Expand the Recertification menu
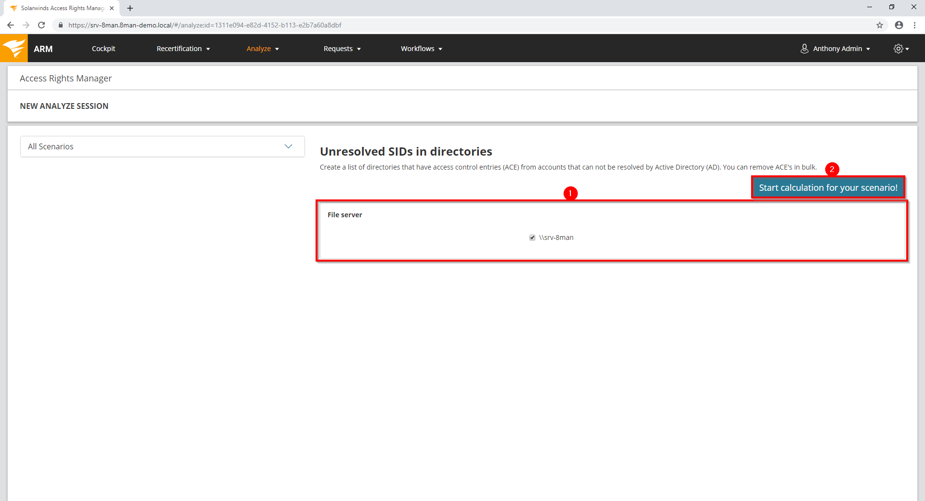Screen dimensions: 925x501 pos(183,49)
